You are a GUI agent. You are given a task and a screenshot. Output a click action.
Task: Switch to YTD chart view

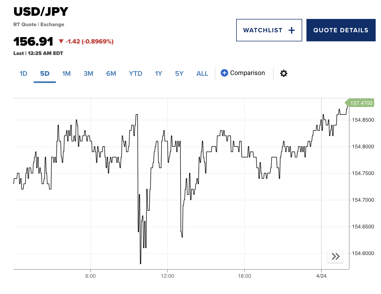click(x=135, y=74)
